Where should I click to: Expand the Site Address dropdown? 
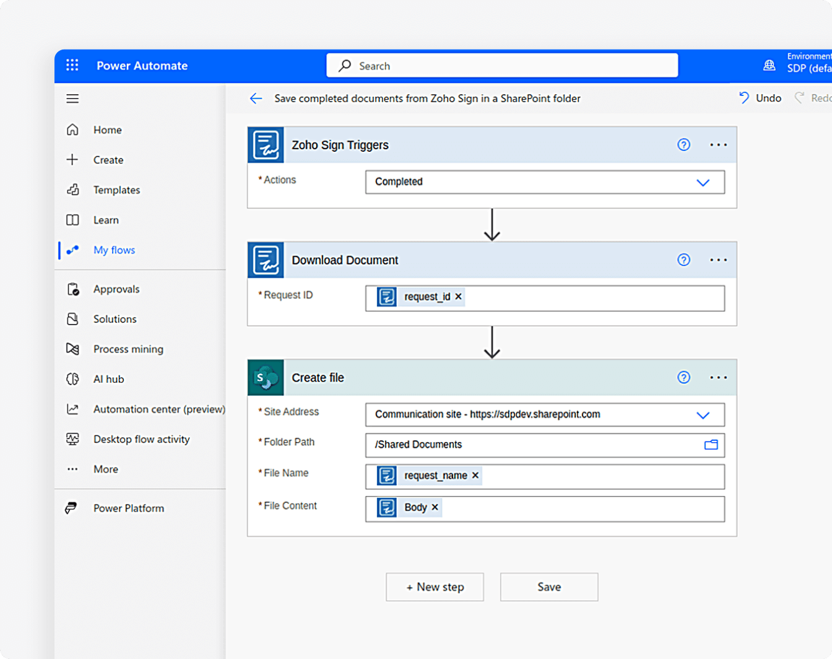click(x=703, y=415)
